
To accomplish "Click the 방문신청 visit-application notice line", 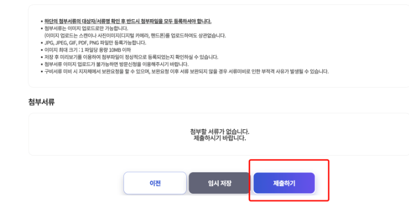I will pos(116,64).
